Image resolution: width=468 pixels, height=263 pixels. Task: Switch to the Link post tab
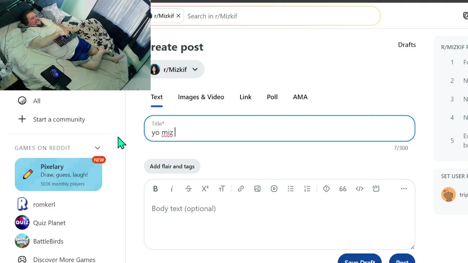click(245, 97)
